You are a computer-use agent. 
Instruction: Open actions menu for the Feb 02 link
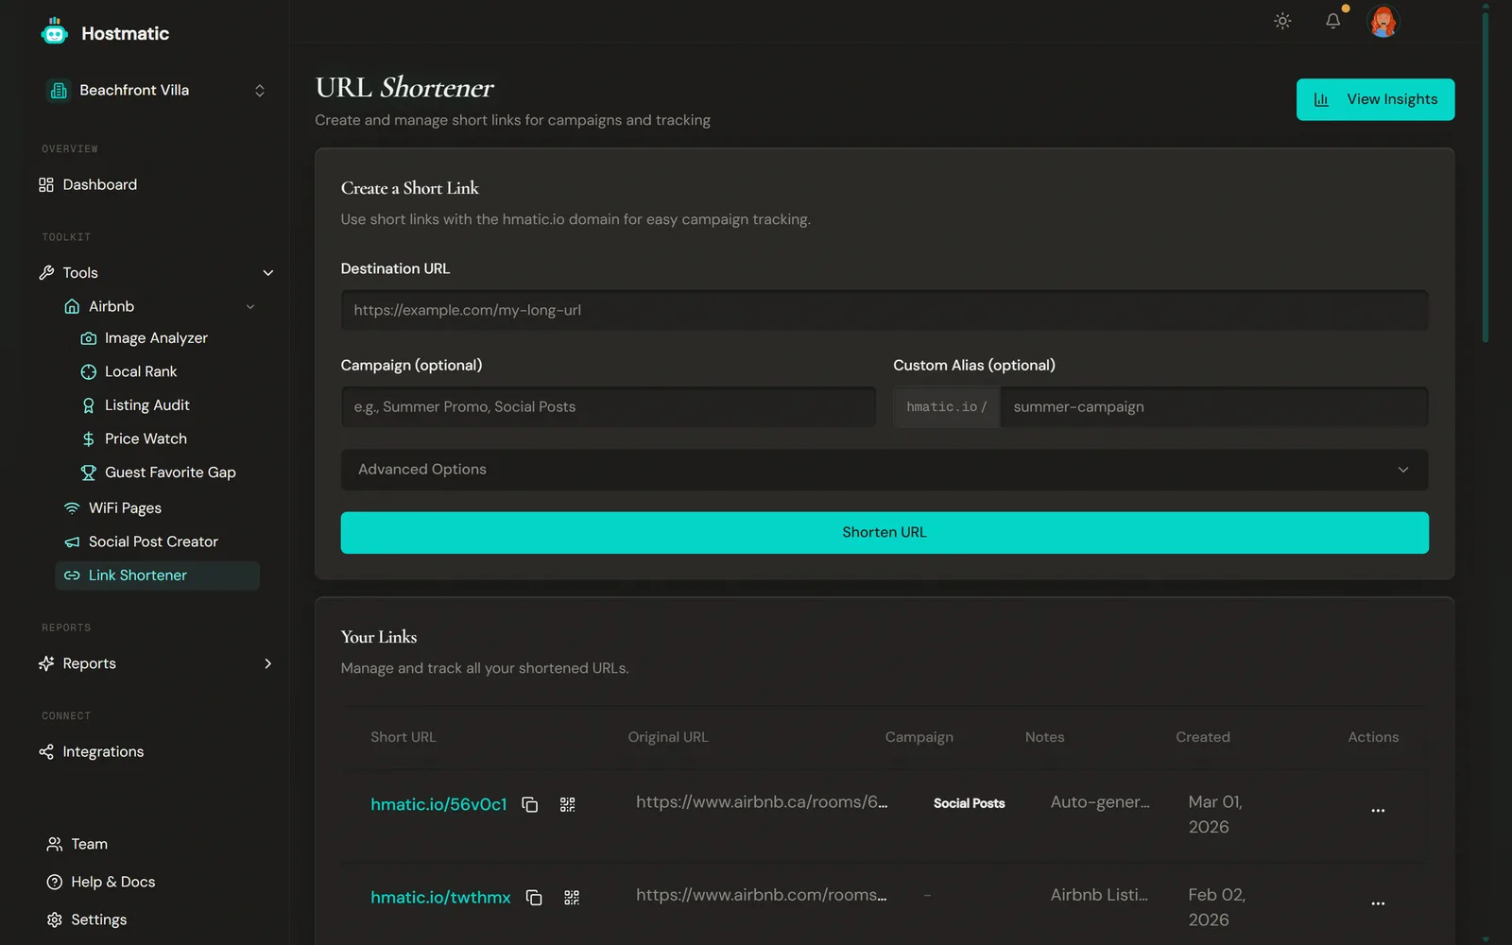[x=1378, y=903]
